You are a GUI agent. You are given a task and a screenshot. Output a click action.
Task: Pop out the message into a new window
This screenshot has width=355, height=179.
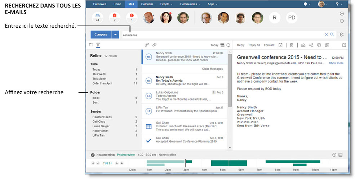(344, 45)
